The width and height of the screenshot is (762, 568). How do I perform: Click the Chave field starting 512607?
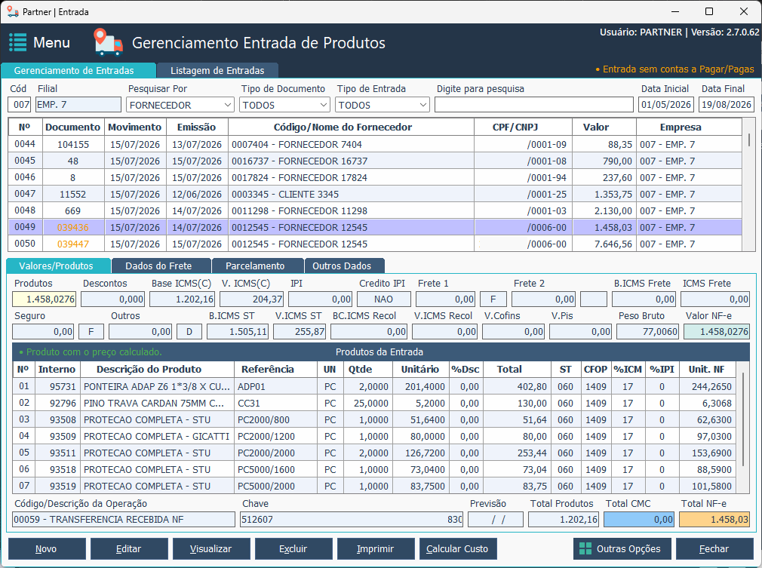pos(352,520)
